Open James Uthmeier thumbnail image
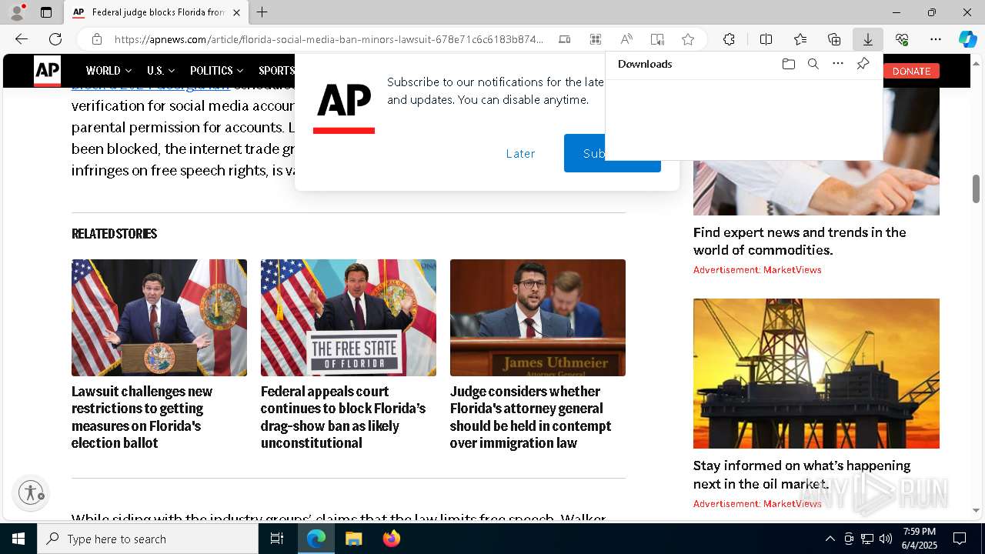 click(538, 318)
